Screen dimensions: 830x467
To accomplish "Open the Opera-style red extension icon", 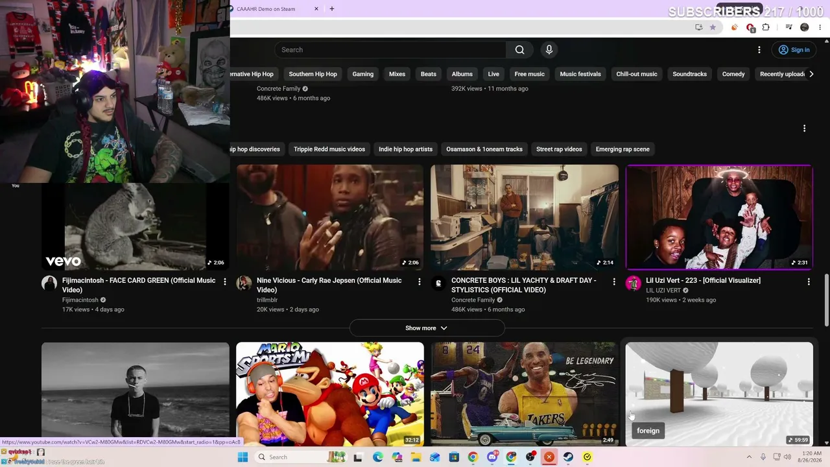I will 750,27.
